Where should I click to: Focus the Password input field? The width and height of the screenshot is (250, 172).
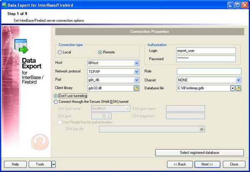pyautogui.click(x=206, y=59)
